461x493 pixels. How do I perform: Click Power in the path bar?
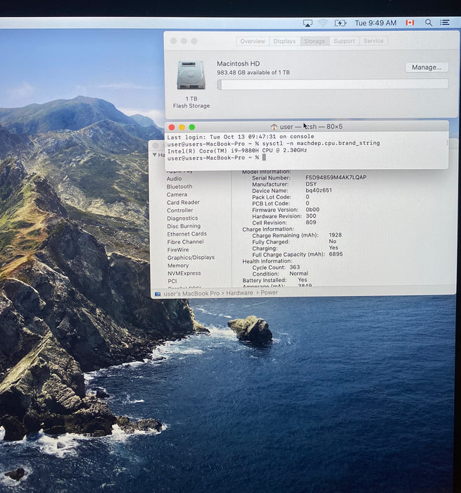[x=269, y=293]
